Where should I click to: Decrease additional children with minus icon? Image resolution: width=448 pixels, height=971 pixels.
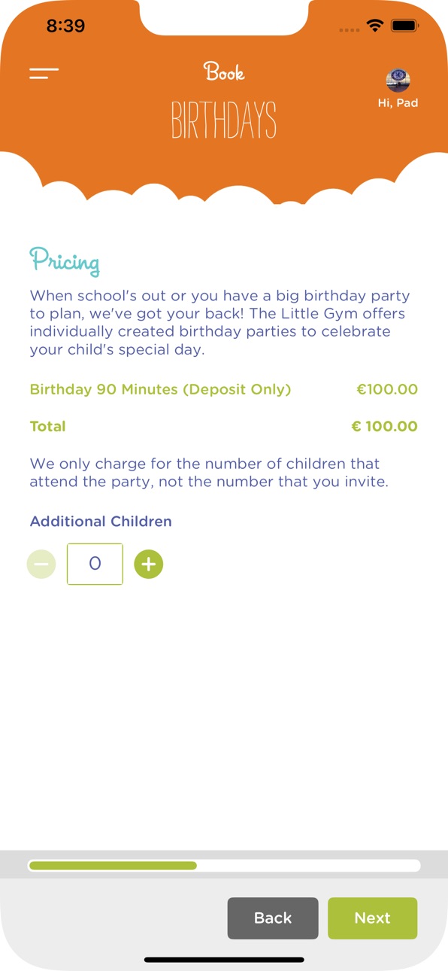point(41,564)
